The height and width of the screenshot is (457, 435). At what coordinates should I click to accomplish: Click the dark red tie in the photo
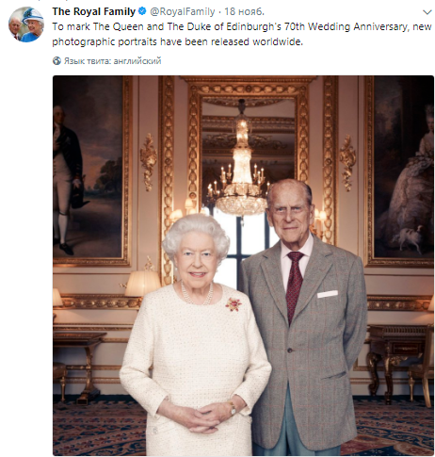click(294, 286)
